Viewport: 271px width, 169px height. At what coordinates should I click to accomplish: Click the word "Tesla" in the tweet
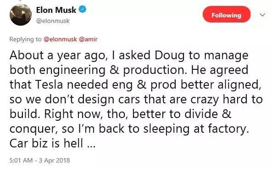pos(49,84)
